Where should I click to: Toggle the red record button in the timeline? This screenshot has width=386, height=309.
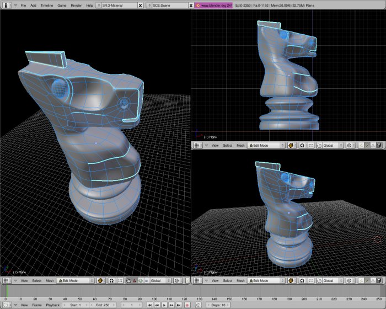[x=187, y=305]
